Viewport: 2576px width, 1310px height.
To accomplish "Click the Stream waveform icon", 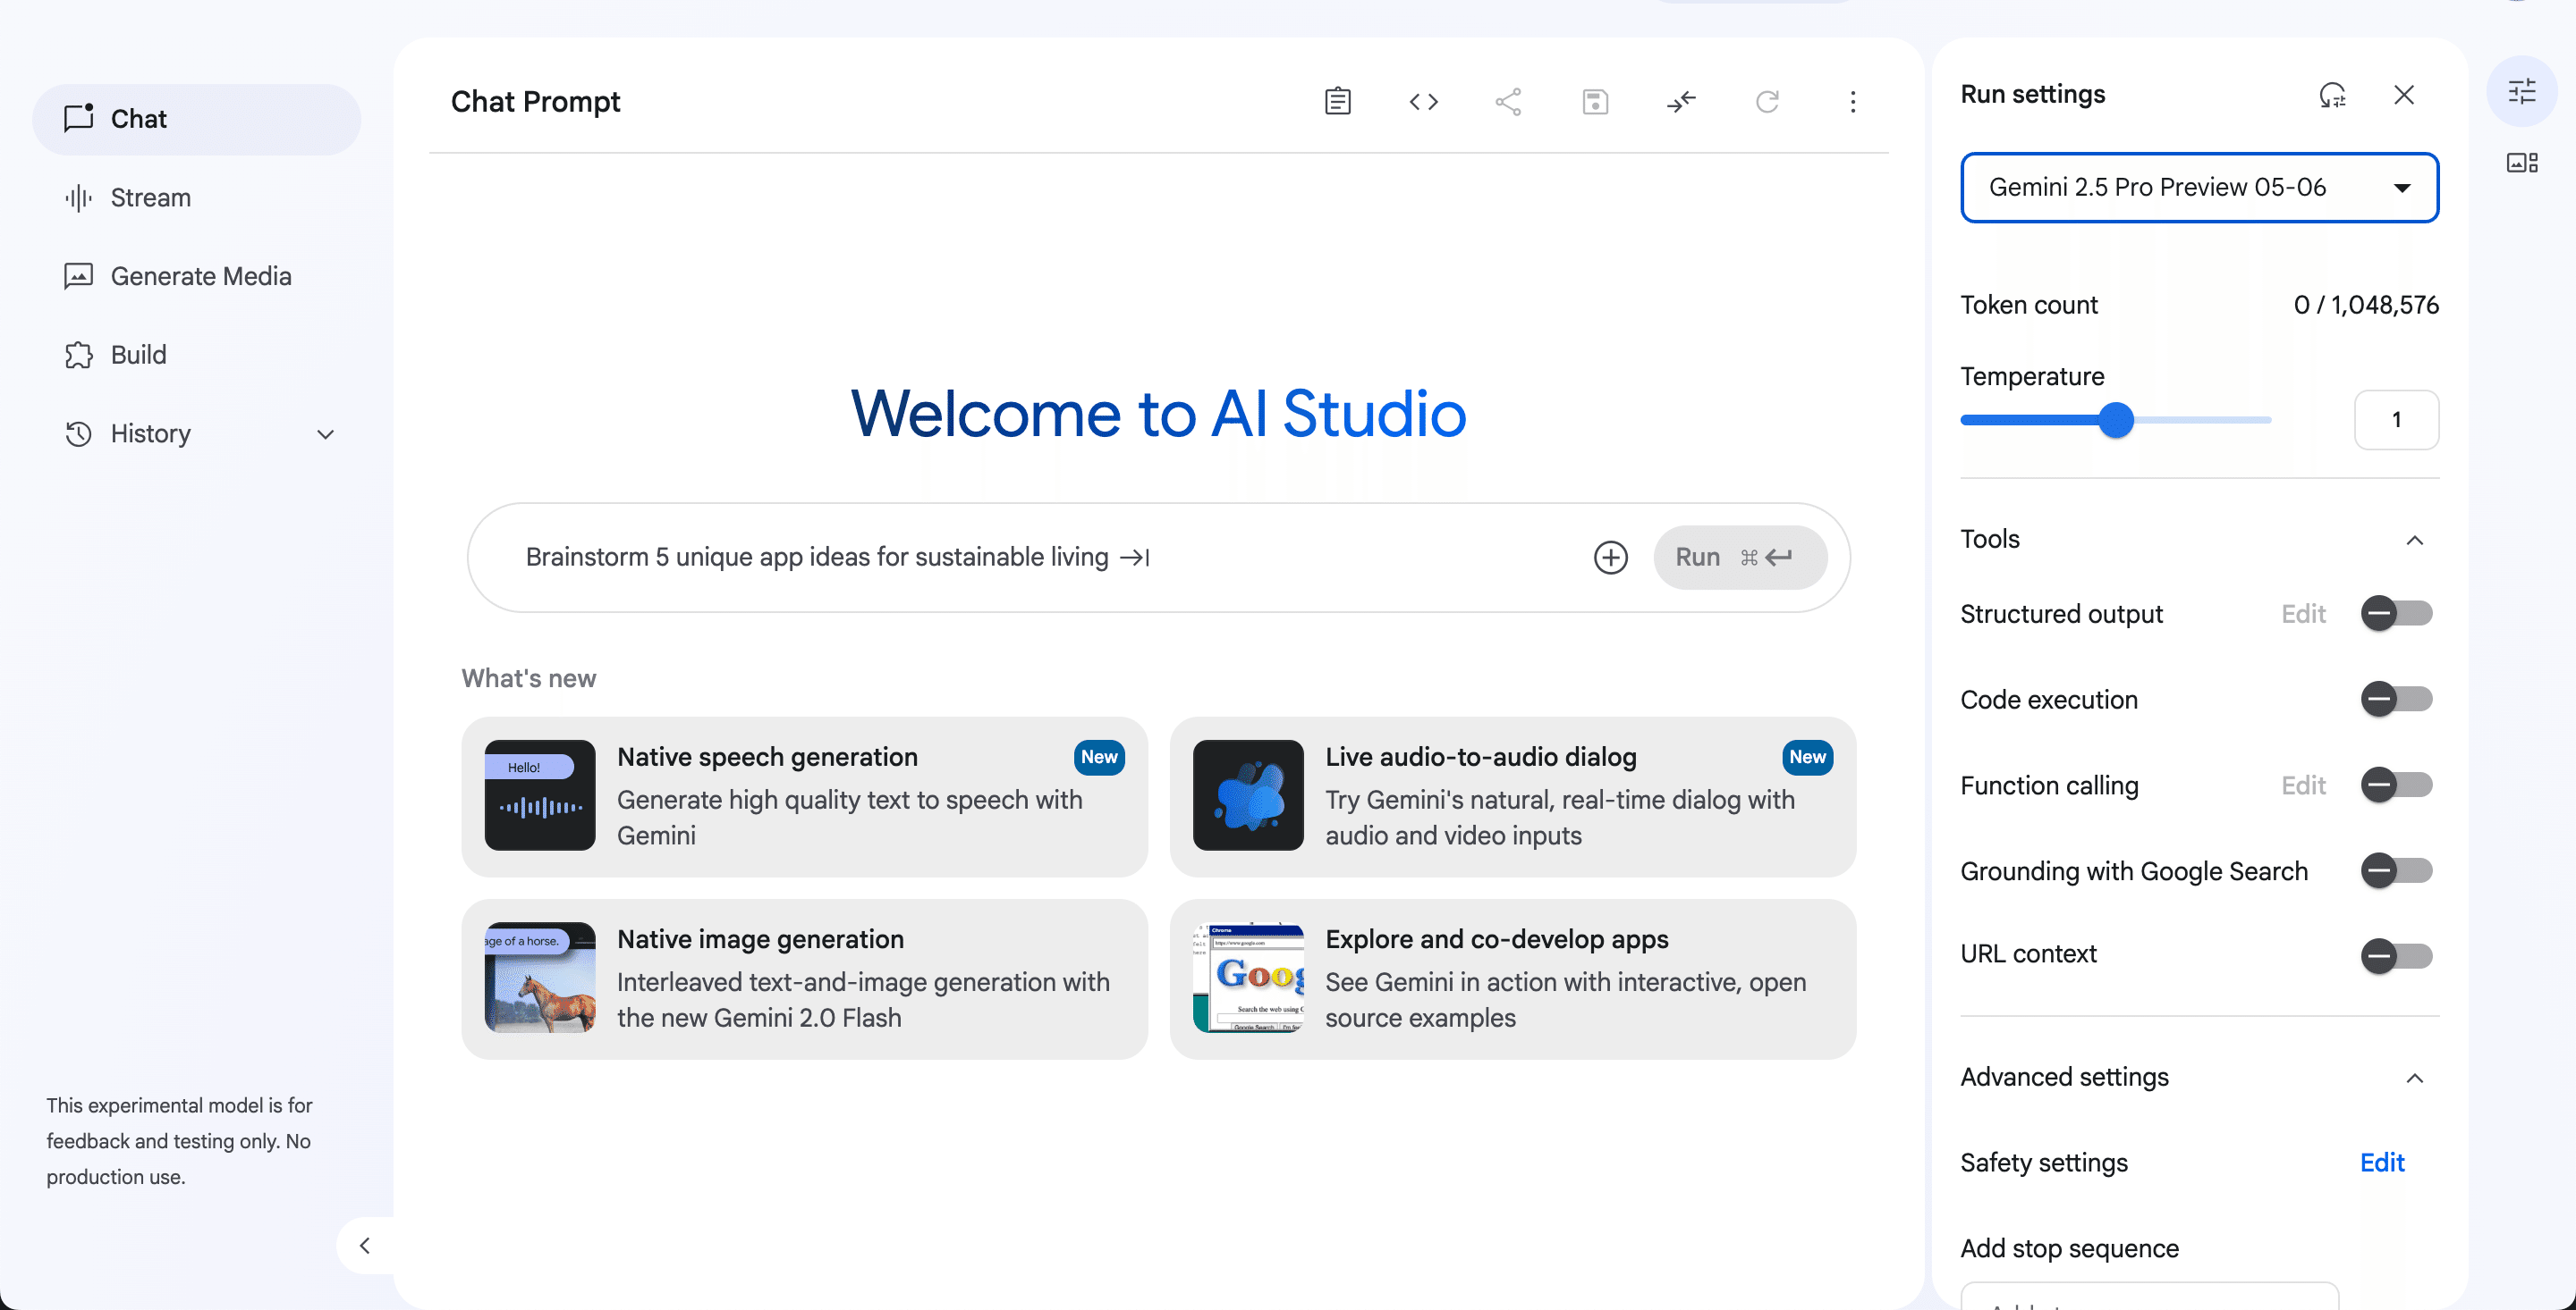I will click(78, 197).
